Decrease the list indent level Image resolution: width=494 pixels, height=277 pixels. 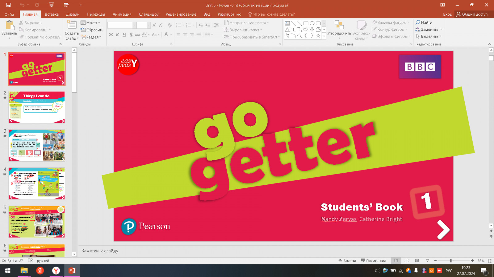[201, 25]
